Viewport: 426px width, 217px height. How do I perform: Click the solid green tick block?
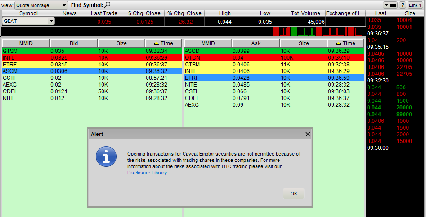coord(294,32)
